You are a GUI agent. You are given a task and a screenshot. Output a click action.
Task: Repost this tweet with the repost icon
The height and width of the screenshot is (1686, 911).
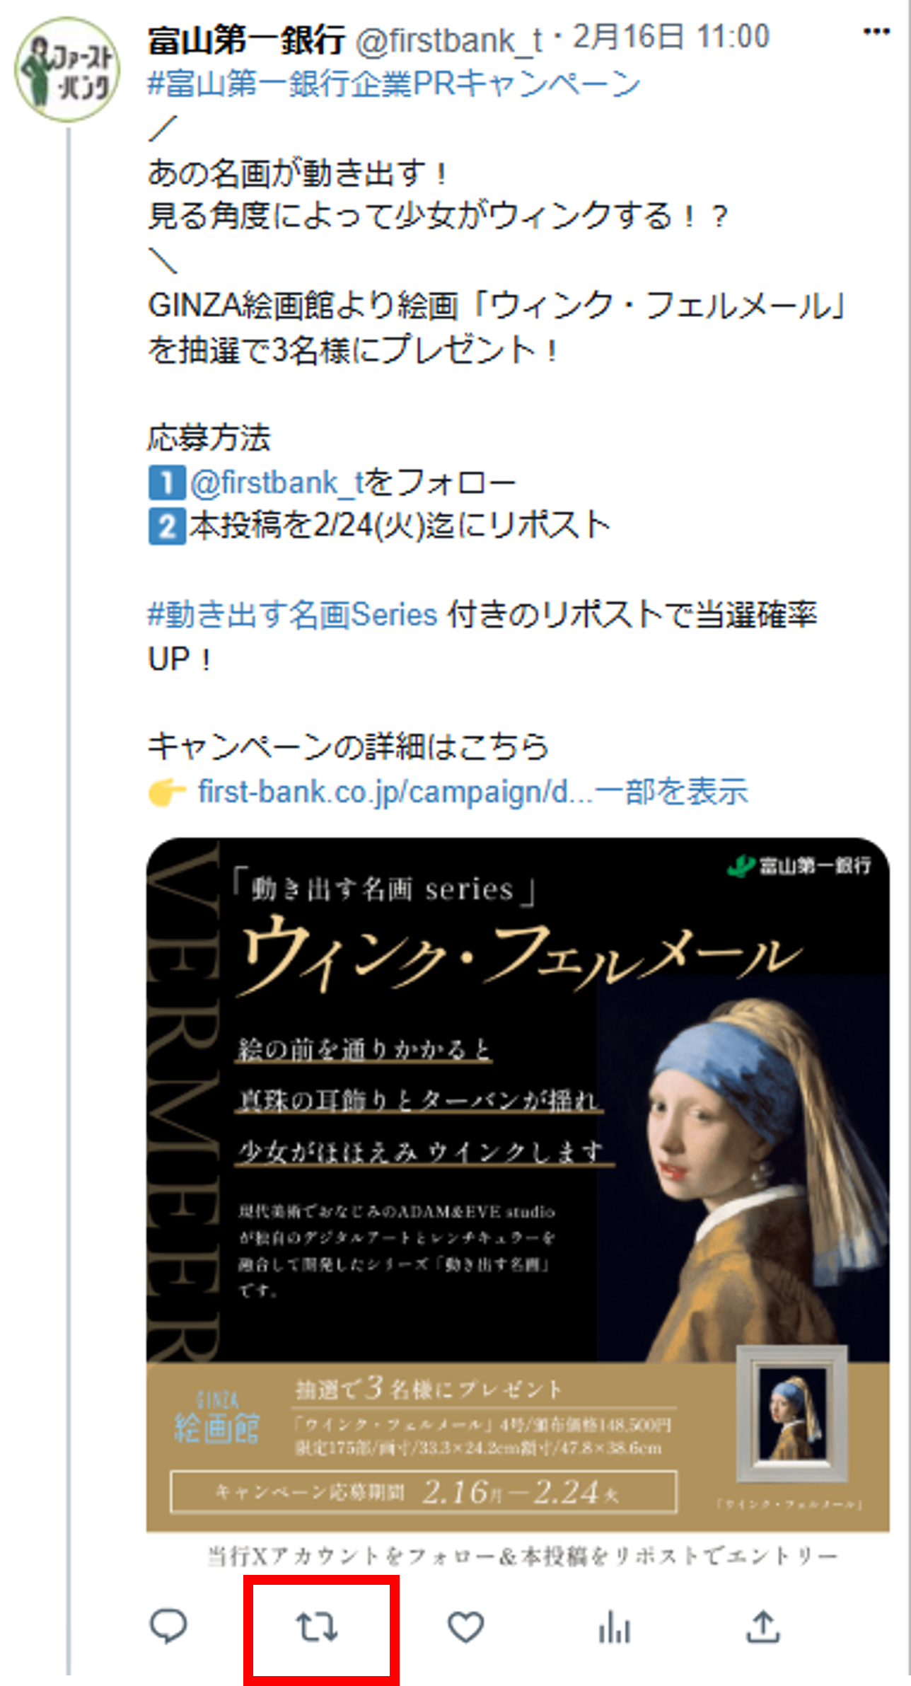317,1626
